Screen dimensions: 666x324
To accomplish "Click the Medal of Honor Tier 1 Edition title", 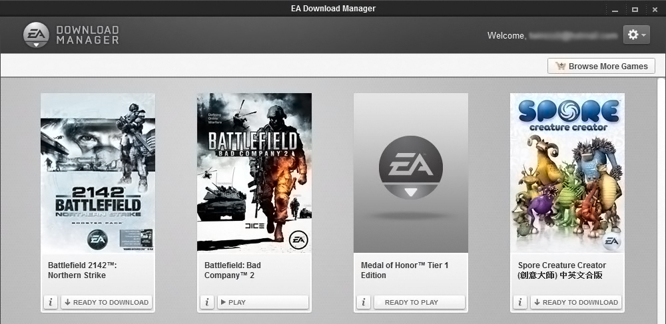I will (x=404, y=270).
